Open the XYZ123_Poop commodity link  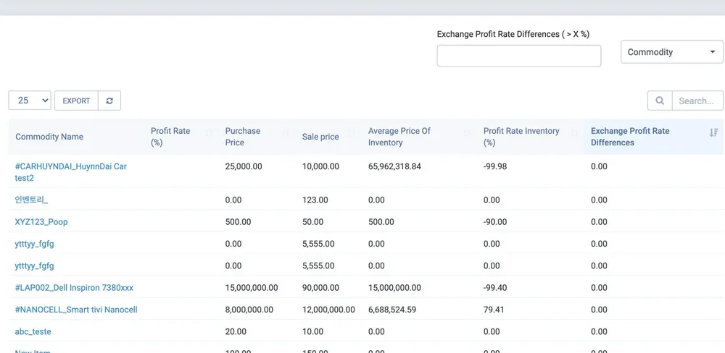(x=41, y=222)
